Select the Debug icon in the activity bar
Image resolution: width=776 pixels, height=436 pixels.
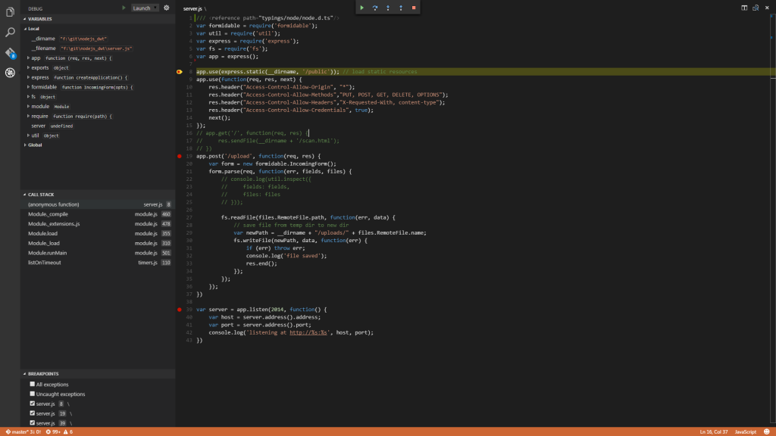[10, 73]
